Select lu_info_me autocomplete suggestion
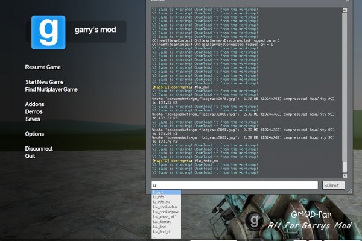The image size is (362, 241). click(166, 202)
